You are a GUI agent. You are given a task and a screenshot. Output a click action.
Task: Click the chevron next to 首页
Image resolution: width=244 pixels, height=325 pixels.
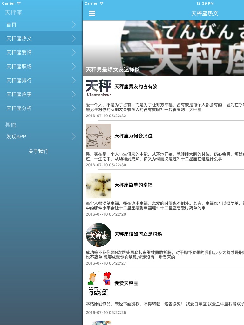point(74,24)
